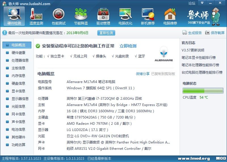
Task: Click the 保存截屏 camera icon
Action: pyautogui.click(x=207, y=33)
